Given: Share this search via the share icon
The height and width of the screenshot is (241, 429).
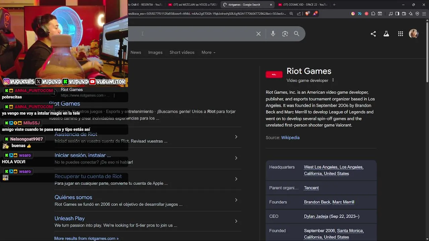Looking at the screenshot, I should click(373, 34).
